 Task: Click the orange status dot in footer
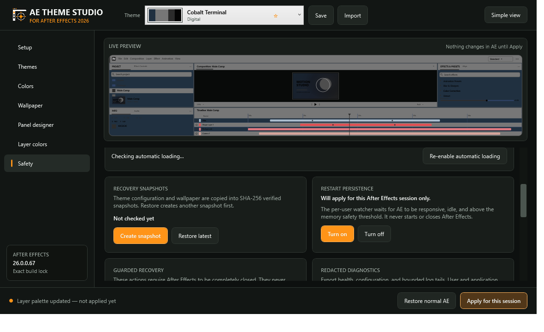pos(11,301)
